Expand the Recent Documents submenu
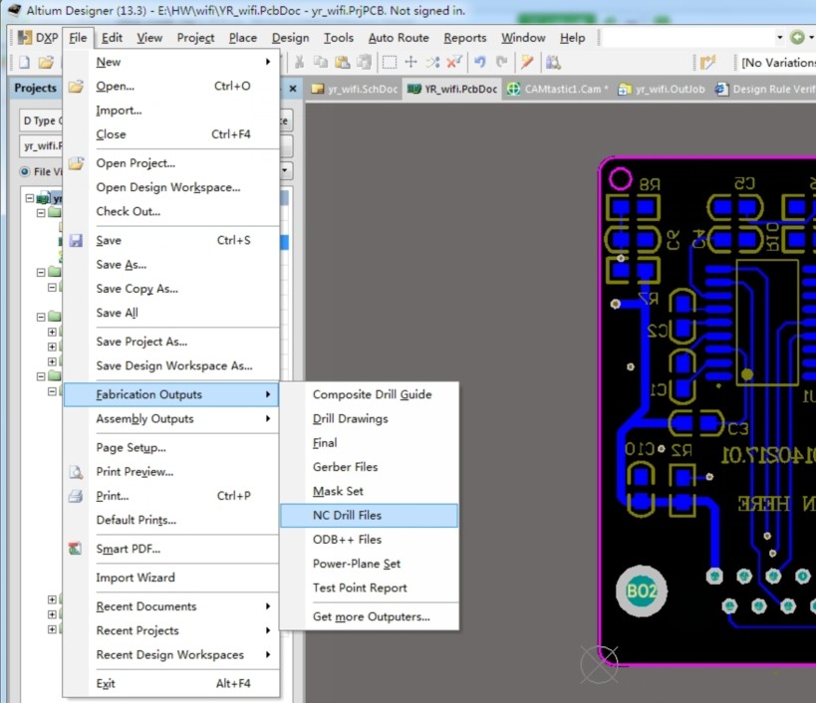 tap(268, 606)
